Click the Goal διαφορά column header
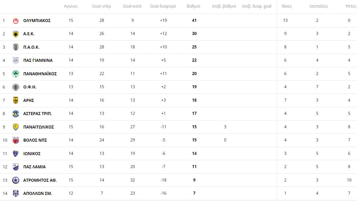The height and width of the screenshot is (201, 357). 163,6
